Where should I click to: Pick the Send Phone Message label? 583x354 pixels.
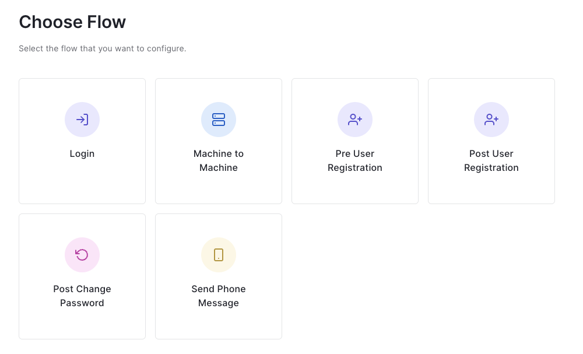pos(219,296)
